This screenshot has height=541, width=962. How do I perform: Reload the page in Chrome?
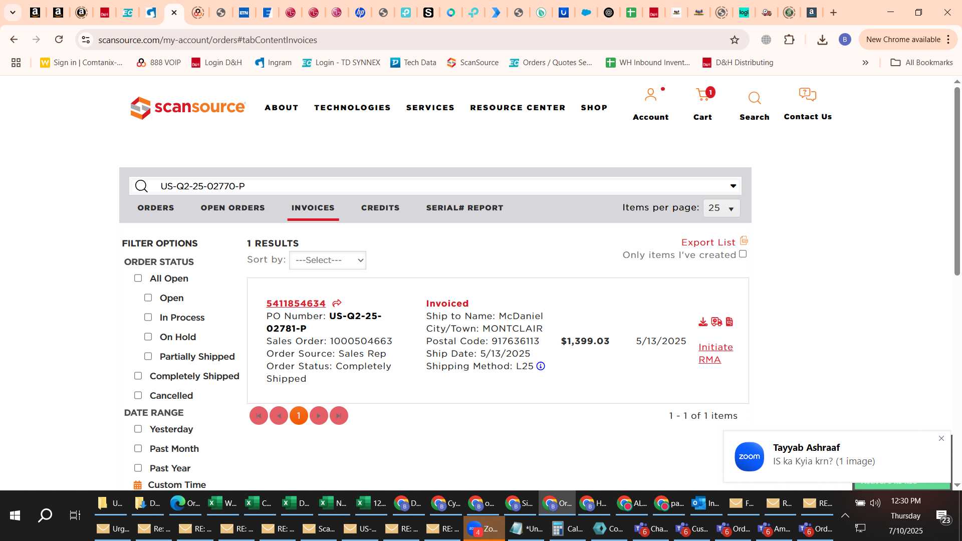(59, 40)
